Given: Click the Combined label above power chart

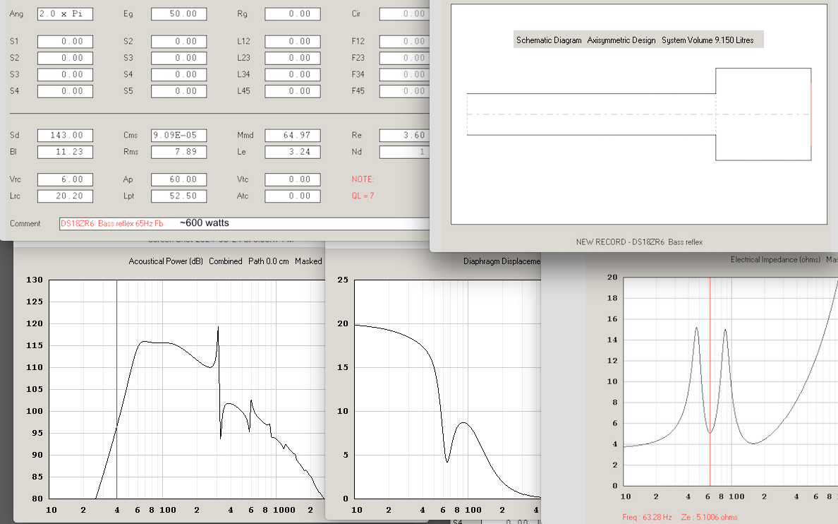Looking at the screenshot, I should (x=226, y=261).
